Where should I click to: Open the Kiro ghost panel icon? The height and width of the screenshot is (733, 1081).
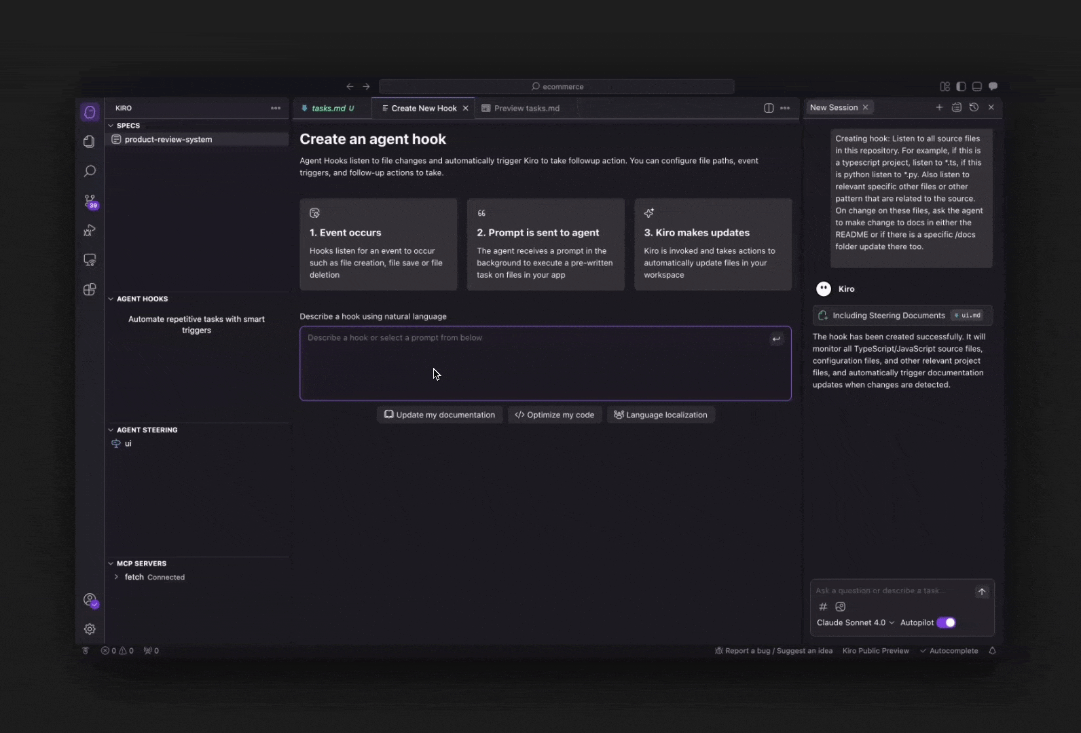pos(90,112)
